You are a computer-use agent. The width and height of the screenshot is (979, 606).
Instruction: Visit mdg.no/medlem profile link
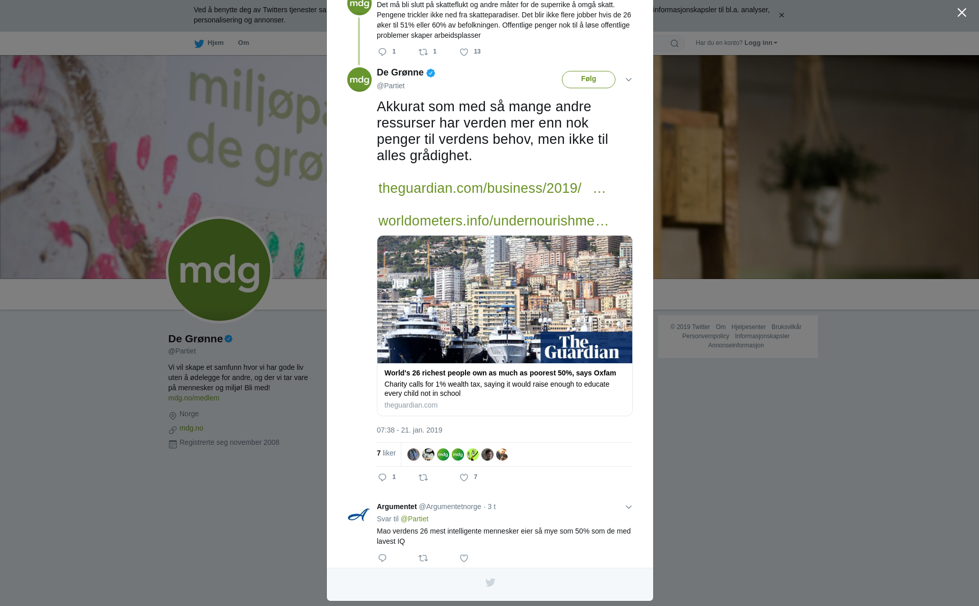(x=194, y=398)
